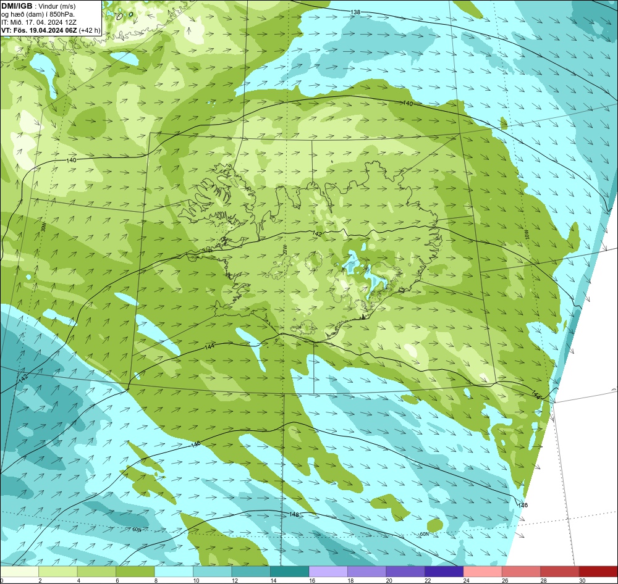Click the 2–4 m/s light green legend swatch
This screenshot has height=584, width=618.
click(58, 572)
